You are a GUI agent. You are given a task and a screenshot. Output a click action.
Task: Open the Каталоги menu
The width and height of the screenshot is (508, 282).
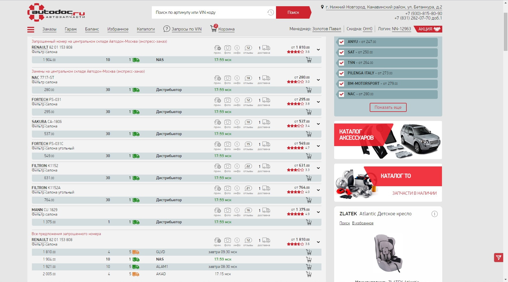146,29
